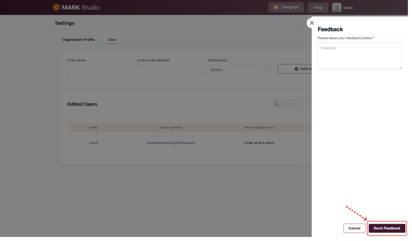This screenshot has width=412, height=241.
Task: Click the plus icon on Add new button
Action: click(x=296, y=69)
